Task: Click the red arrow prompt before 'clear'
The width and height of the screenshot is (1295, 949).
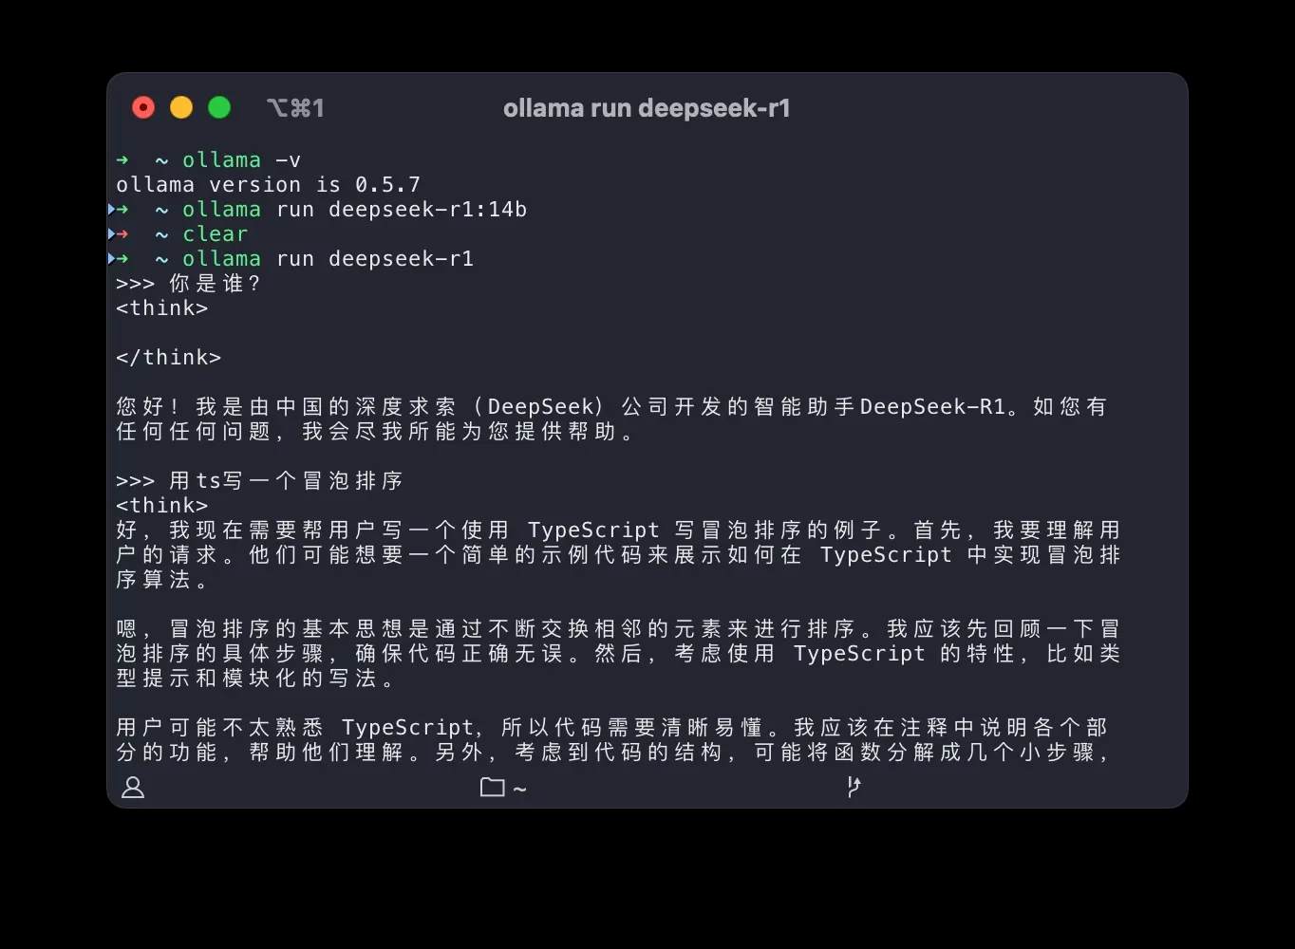Action: point(122,233)
